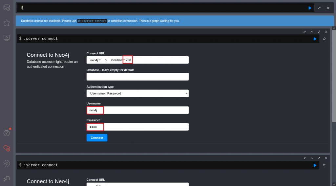Open the About Neo4j sidebar icon

coord(7,178)
